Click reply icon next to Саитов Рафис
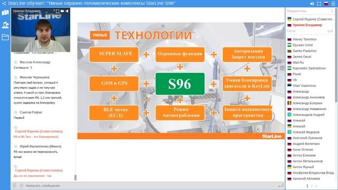338x190 pixels. point(15,112)
